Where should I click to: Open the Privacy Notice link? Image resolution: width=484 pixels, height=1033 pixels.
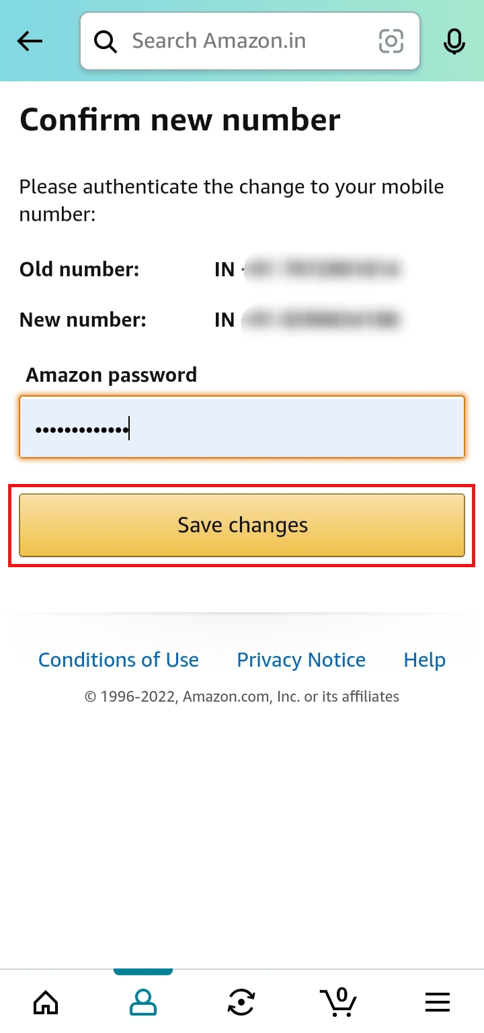pyautogui.click(x=301, y=660)
